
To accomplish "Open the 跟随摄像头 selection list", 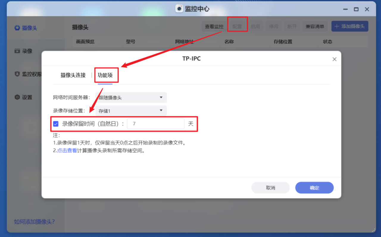I will click(x=131, y=97).
